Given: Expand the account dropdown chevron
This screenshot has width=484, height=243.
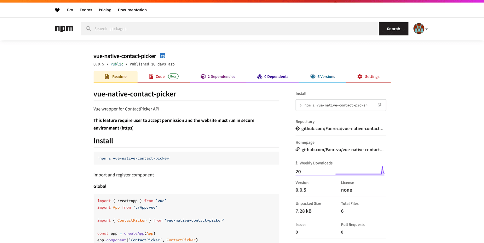Looking at the screenshot, I should [427, 29].
